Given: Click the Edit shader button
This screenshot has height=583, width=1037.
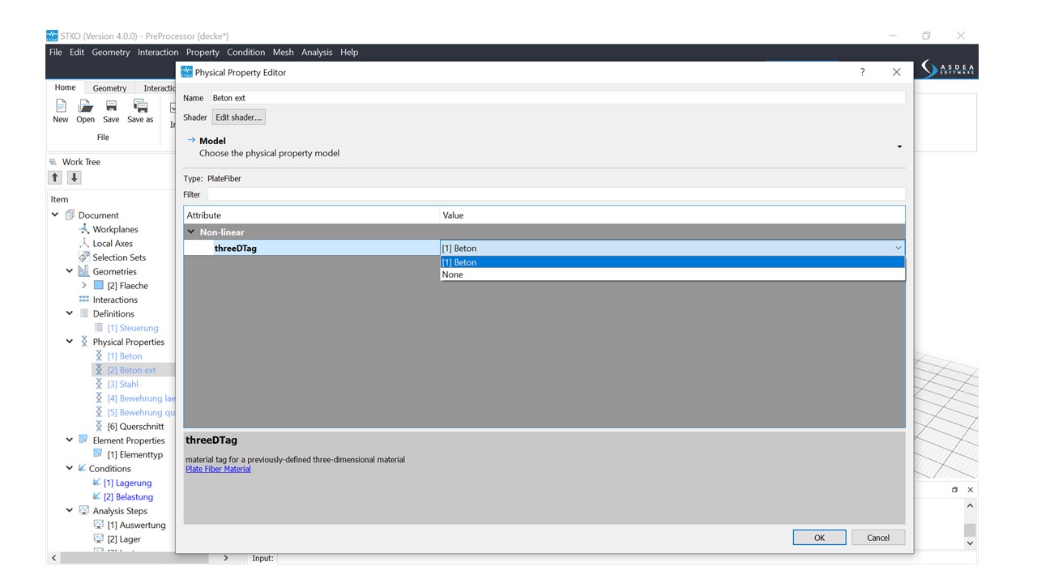Looking at the screenshot, I should tap(238, 117).
